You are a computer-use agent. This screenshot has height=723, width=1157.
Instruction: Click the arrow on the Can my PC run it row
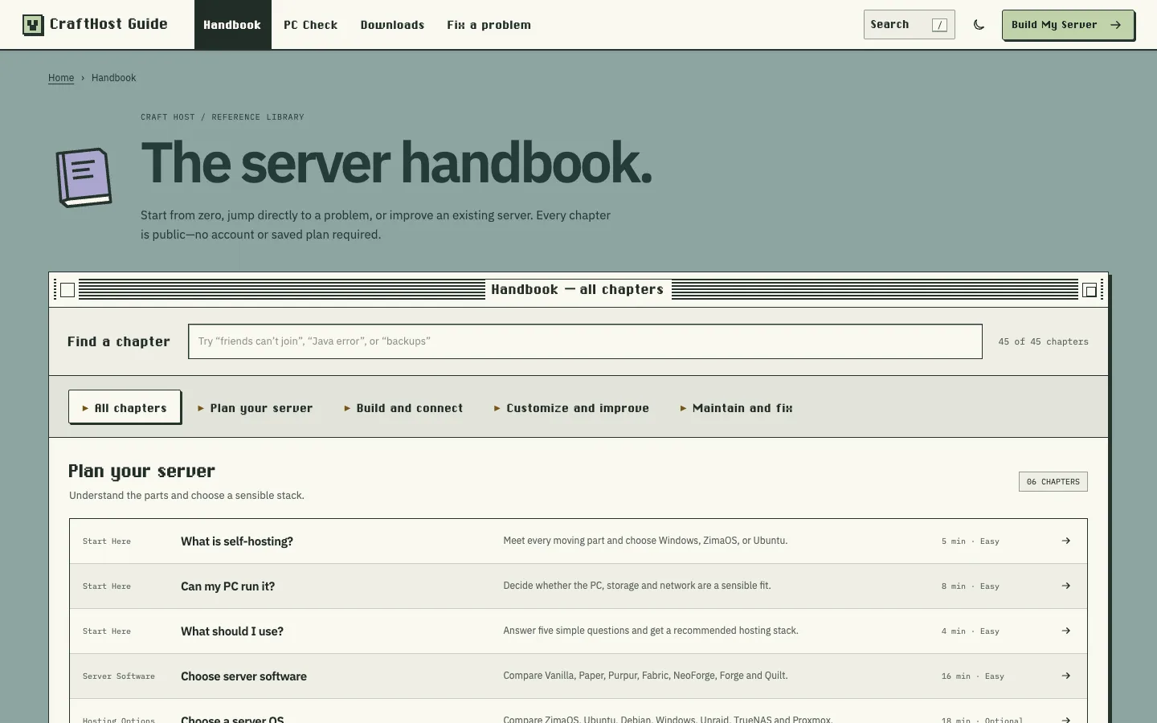pos(1065,586)
